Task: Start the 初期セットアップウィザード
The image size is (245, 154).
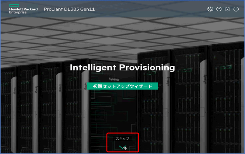Action: tap(123, 86)
